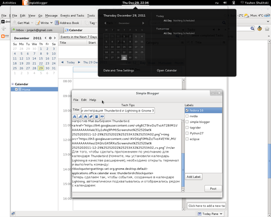Screen dimensions: 271x217
Task: Click the Post button
Action: point(213,189)
